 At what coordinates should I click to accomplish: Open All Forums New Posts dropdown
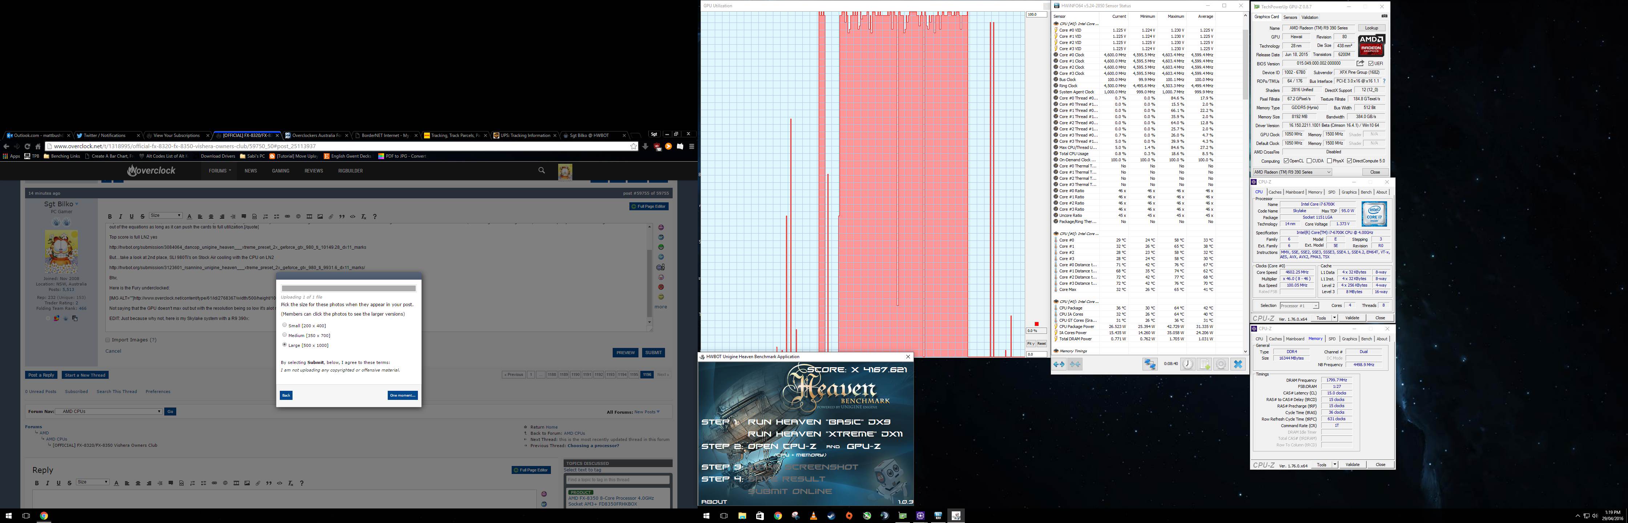pos(647,412)
